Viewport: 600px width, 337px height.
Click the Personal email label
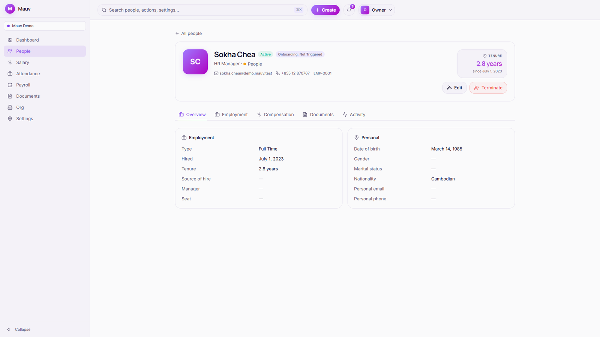pyautogui.click(x=369, y=189)
